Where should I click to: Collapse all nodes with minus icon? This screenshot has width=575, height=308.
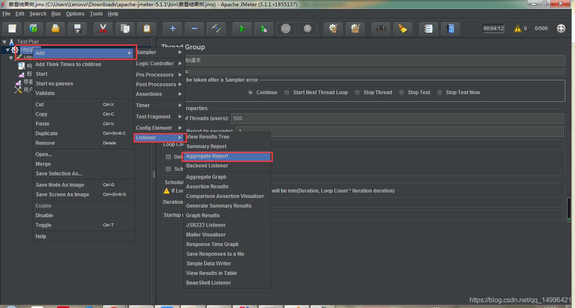point(194,28)
